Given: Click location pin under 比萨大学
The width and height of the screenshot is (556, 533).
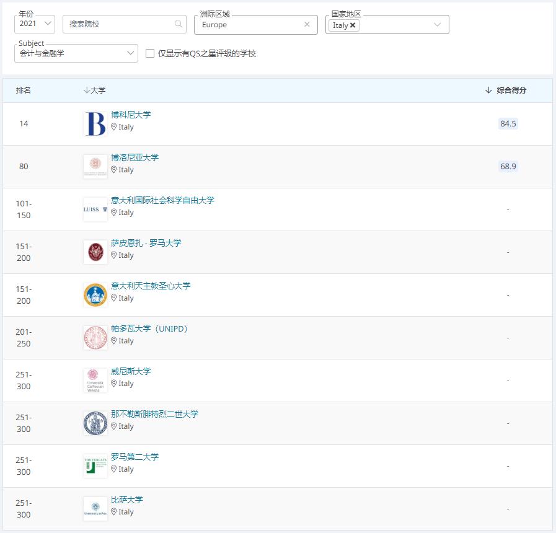Looking at the screenshot, I should click(x=114, y=512).
